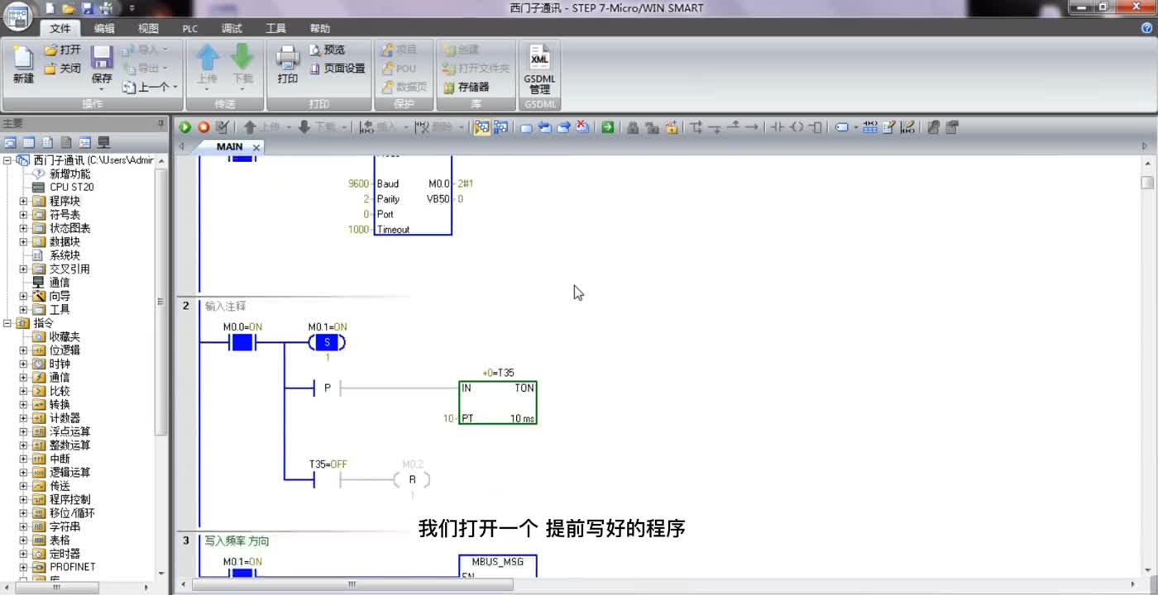This screenshot has width=1158, height=595.
Task: Click the quick-access save icon in title bar
Action: pyautogui.click(x=87, y=8)
